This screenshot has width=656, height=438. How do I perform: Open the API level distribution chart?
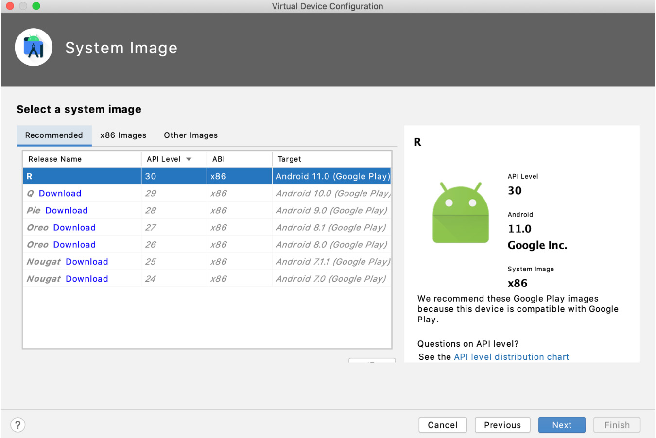click(x=511, y=356)
